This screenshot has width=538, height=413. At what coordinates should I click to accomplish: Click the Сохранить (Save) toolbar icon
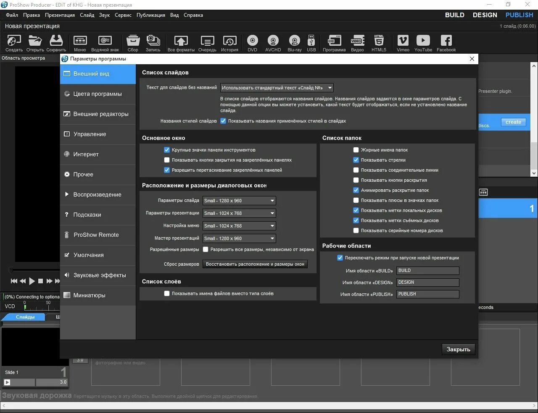coord(56,43)
